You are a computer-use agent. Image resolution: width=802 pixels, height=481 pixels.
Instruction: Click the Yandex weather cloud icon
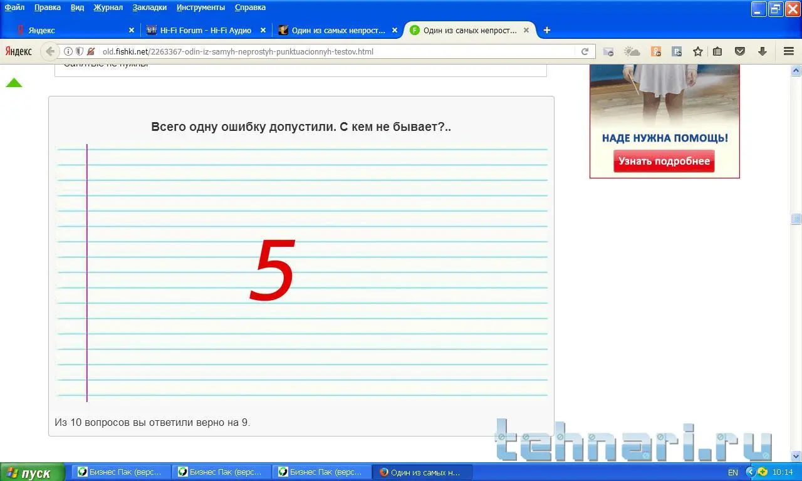(632, 51)
